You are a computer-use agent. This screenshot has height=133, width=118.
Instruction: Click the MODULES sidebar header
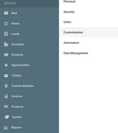(10, 3)
